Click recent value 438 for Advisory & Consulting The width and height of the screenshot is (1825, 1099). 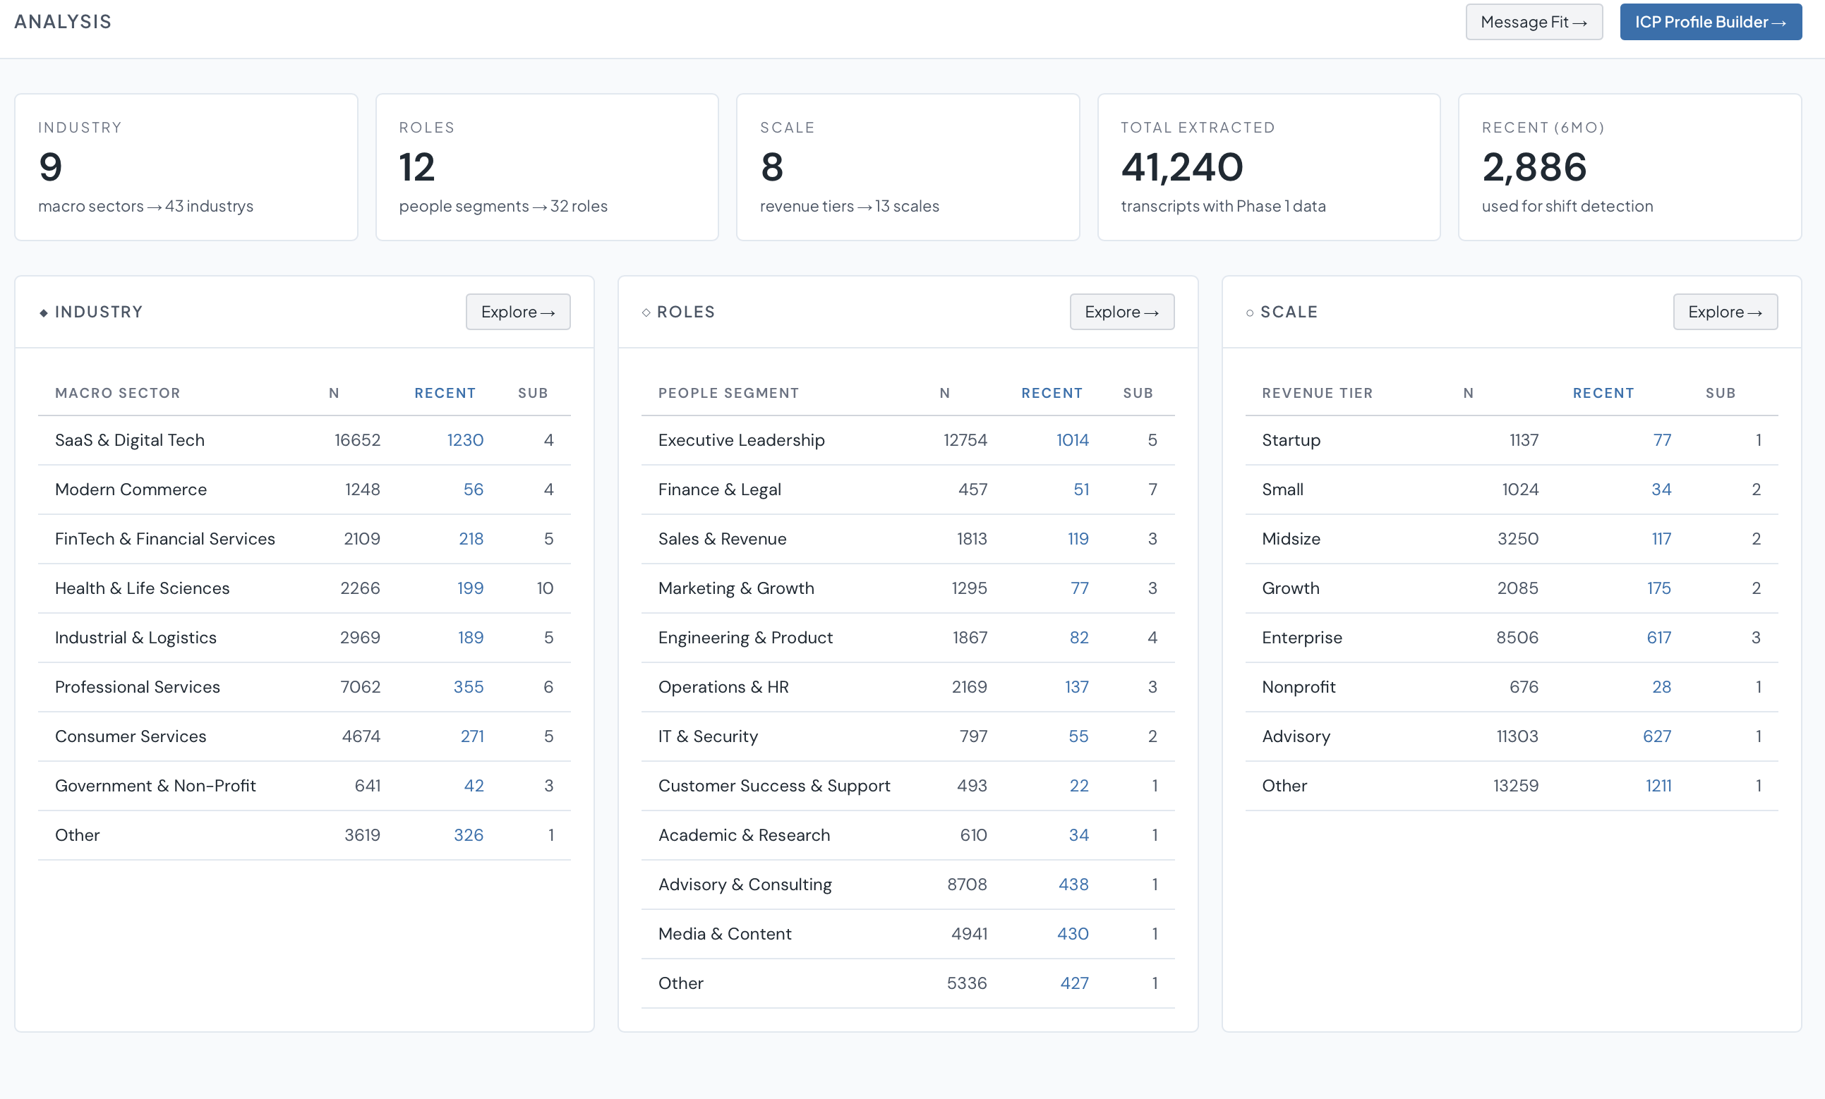[1073, 885]
